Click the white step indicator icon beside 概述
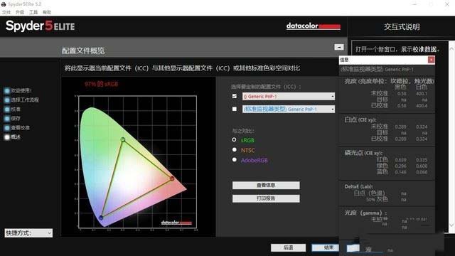 [x=7, y=137]
